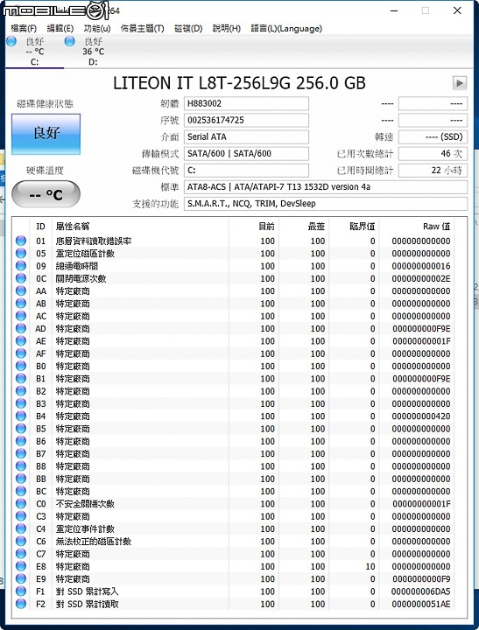Select the 總通電時間 row

pos(233,266)
